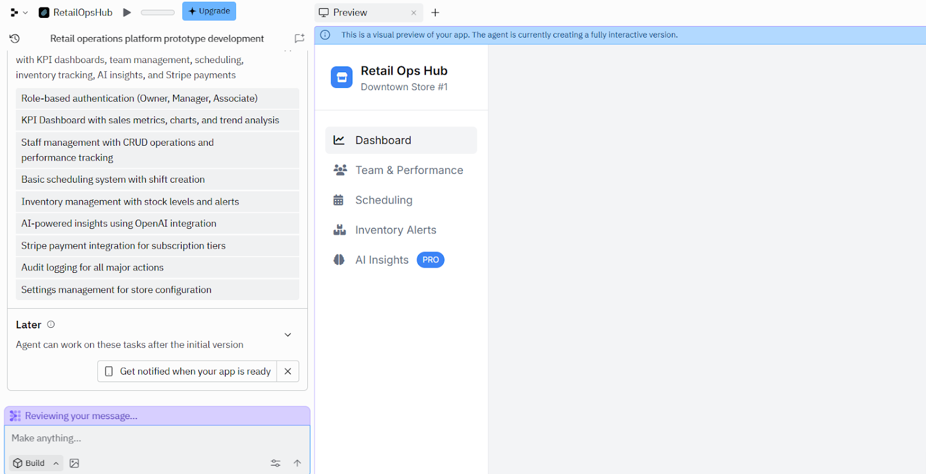This screenshot has width=926, height=474.
Task: Expand the Later tasks section
Action: tap(288, 335)
